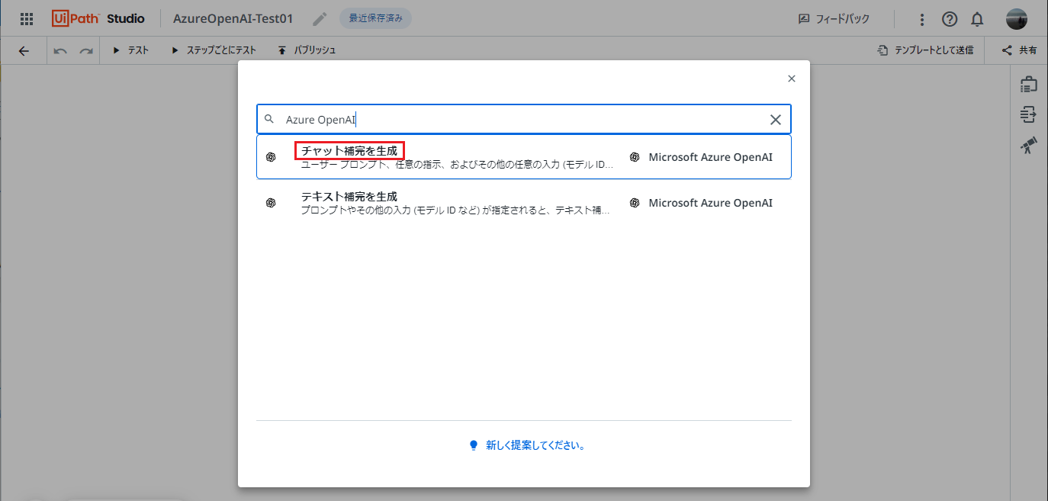Edit project name with pencil icon
The height and width of the screenshot is (501, 1048).
pyautogui.click(x=320, y=19)
